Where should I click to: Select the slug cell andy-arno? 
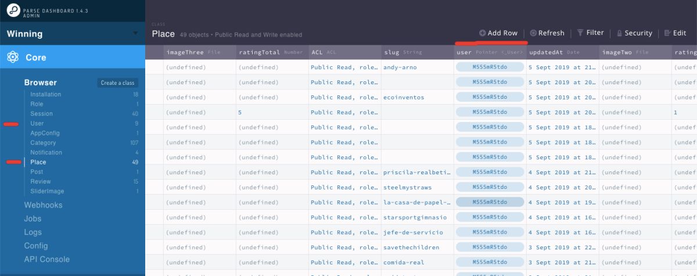coord(418,67)
